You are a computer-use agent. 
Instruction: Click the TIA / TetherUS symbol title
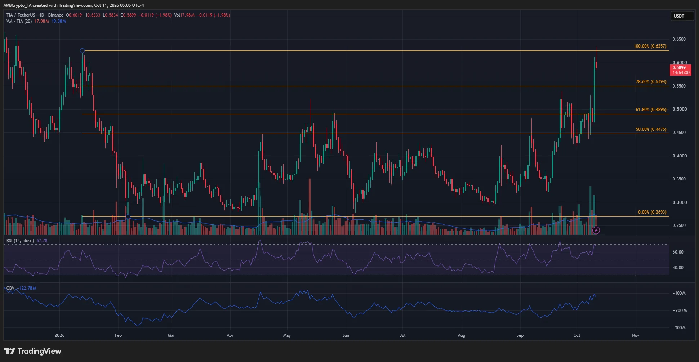click(x=21, y=15)
